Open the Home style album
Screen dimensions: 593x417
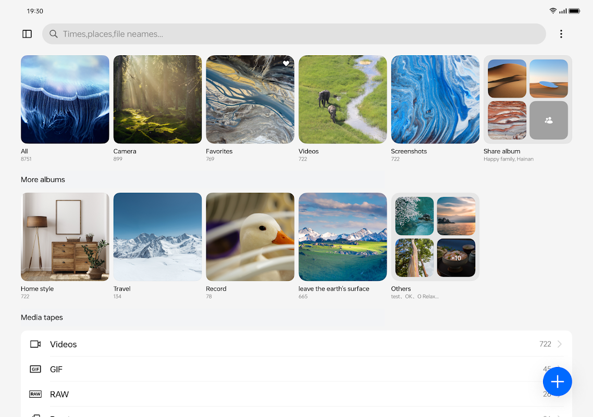click(x=65, y=237)
